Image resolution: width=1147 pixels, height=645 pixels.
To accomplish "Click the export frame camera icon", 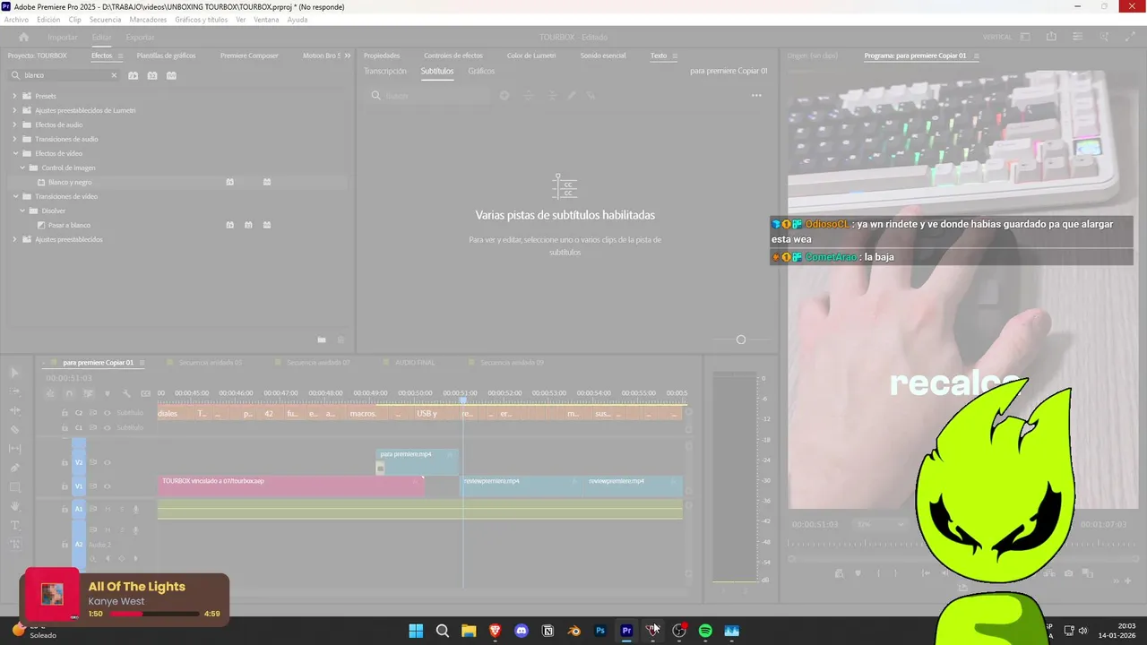I will pyautogui.click(x=1068, y=573).
